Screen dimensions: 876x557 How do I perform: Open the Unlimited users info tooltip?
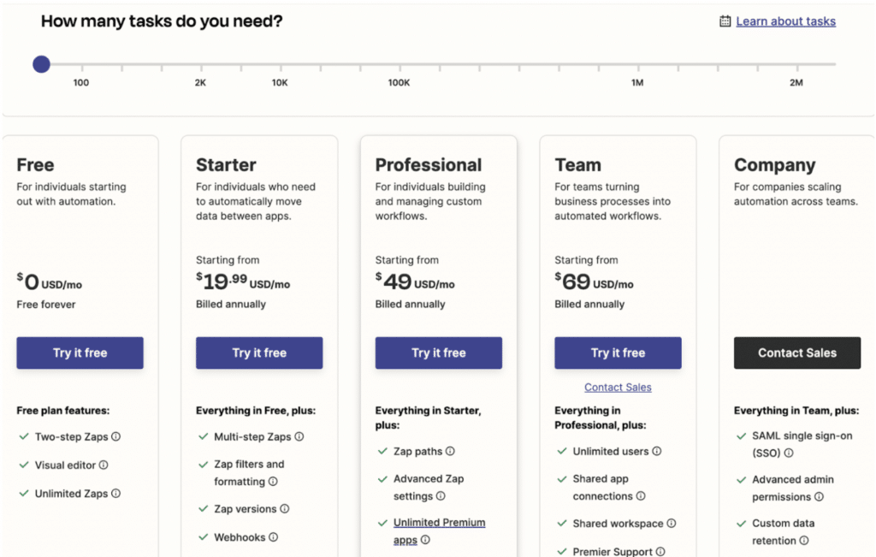coord(656,451)
